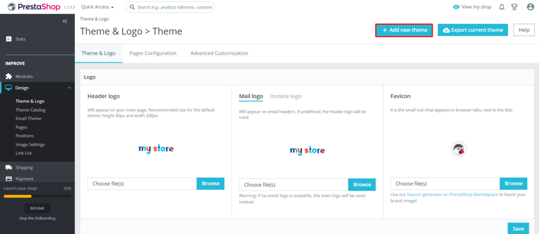Screen dimensions: 539x234
Task: Open the Quick Access dropdown
Action: [97, 7]
